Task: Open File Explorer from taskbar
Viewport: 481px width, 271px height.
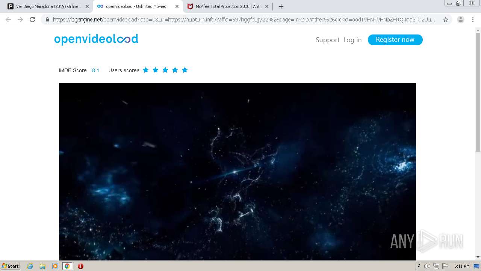Action: (42, 266)
